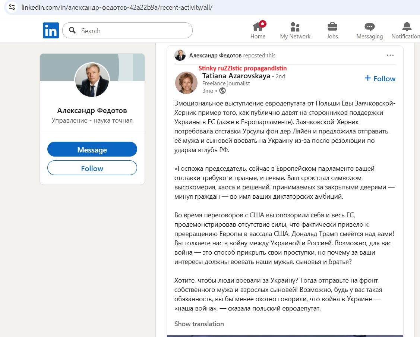Open the Jobs briefcase icon

coord(332,27)
